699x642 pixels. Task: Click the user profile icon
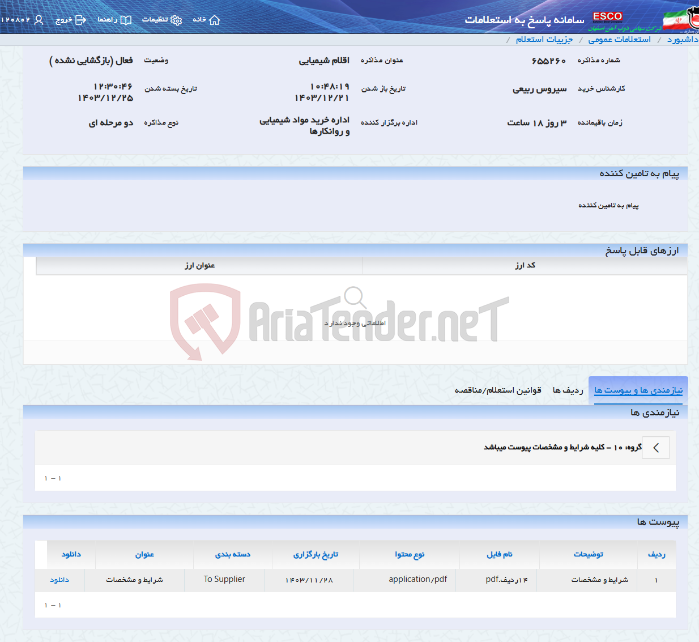39,20
